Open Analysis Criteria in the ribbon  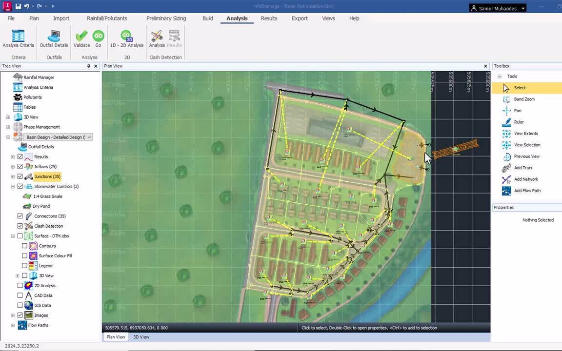pyautogui.click(x=18, y=39)
